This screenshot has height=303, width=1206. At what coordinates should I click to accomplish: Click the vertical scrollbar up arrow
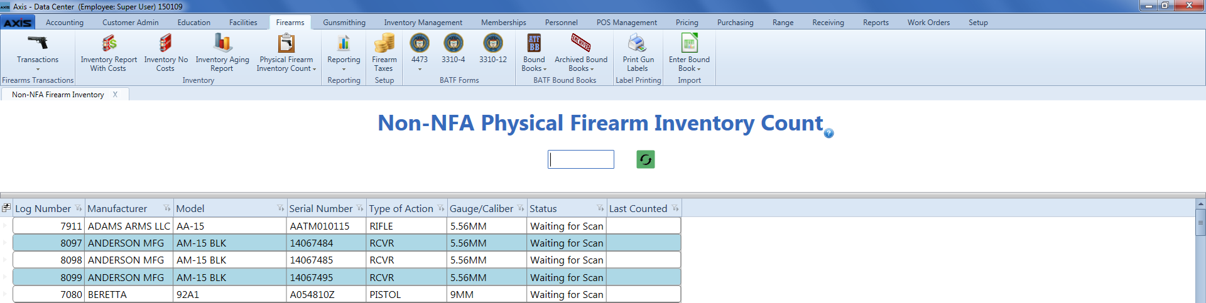pos(1201,204)
